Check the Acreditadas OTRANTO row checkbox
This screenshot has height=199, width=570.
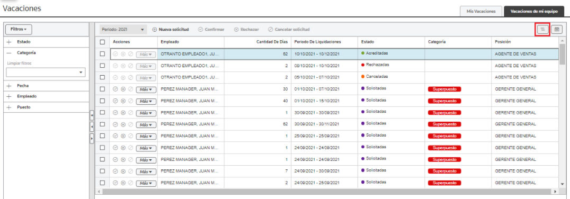click(103, 54)
